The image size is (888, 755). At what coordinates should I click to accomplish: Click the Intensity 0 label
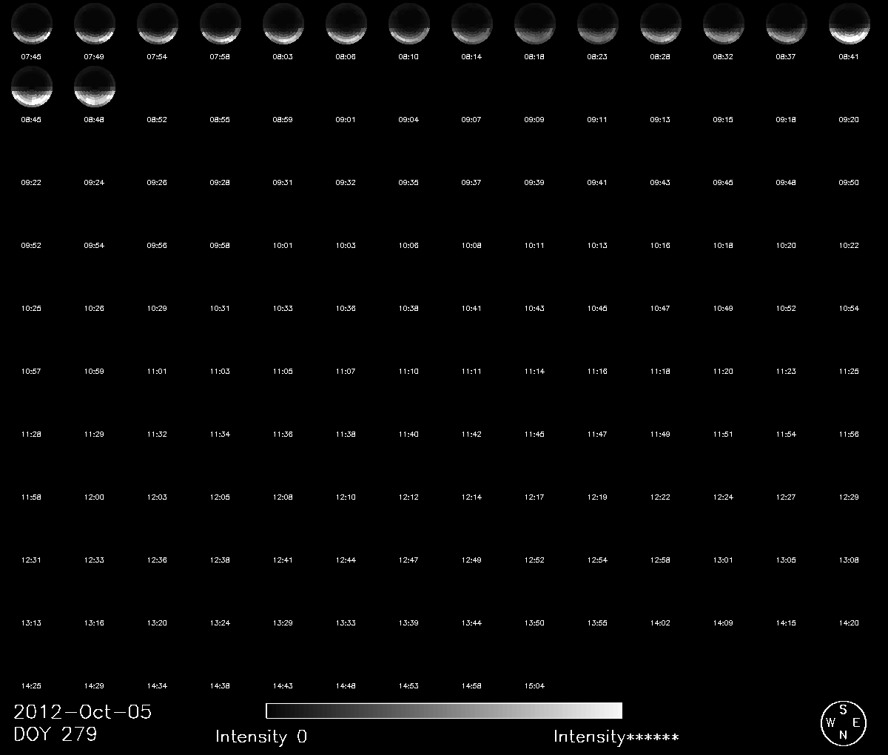pos(261,736)
